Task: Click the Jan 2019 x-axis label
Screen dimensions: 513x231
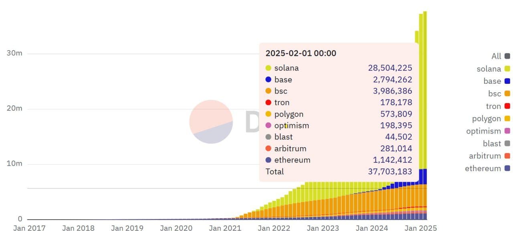Action: [x=127, y=228]
